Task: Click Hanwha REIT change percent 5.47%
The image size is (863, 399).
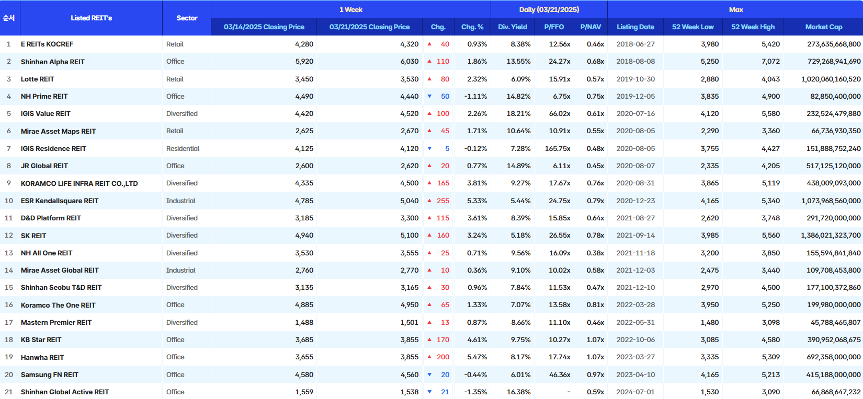Action: click(x=477, y=357)
